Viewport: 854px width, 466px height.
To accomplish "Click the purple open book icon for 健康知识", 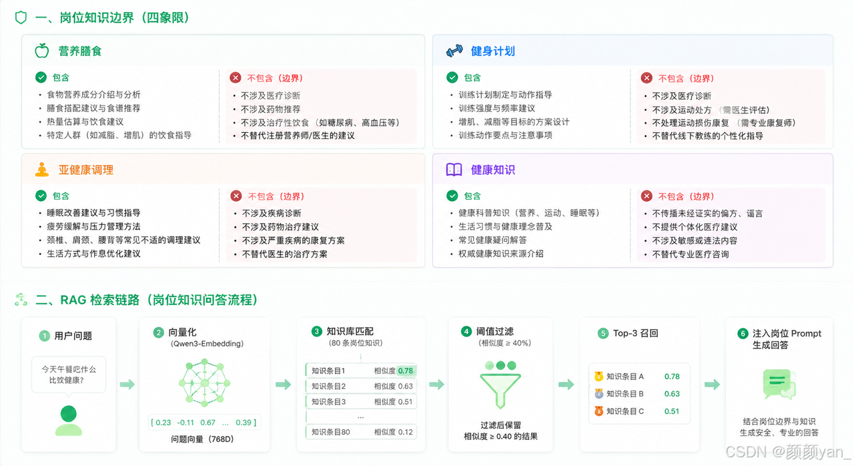I will coord(454,170).
